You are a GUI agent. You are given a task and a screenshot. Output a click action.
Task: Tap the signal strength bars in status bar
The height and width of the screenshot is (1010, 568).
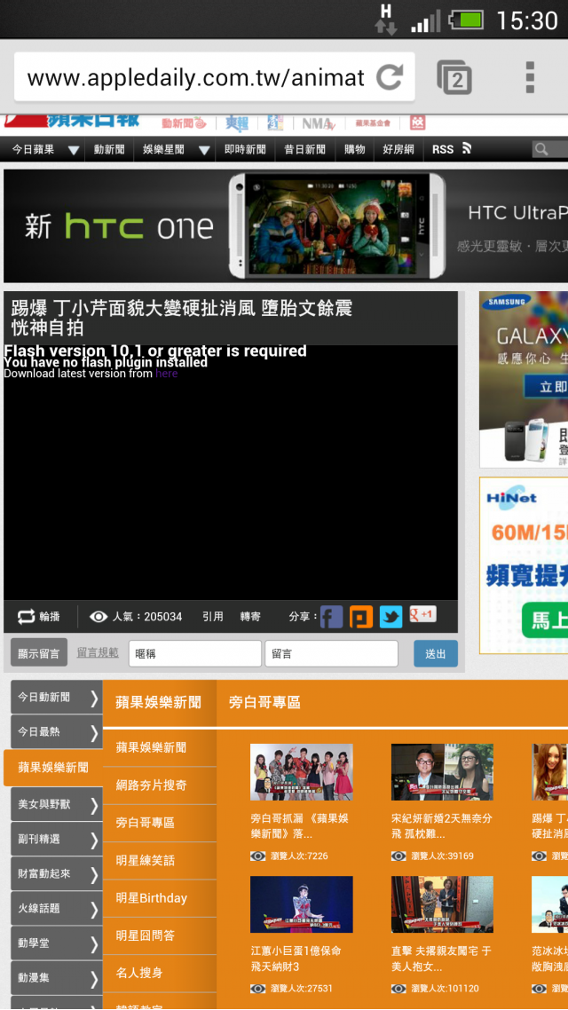tap(426, 20)
